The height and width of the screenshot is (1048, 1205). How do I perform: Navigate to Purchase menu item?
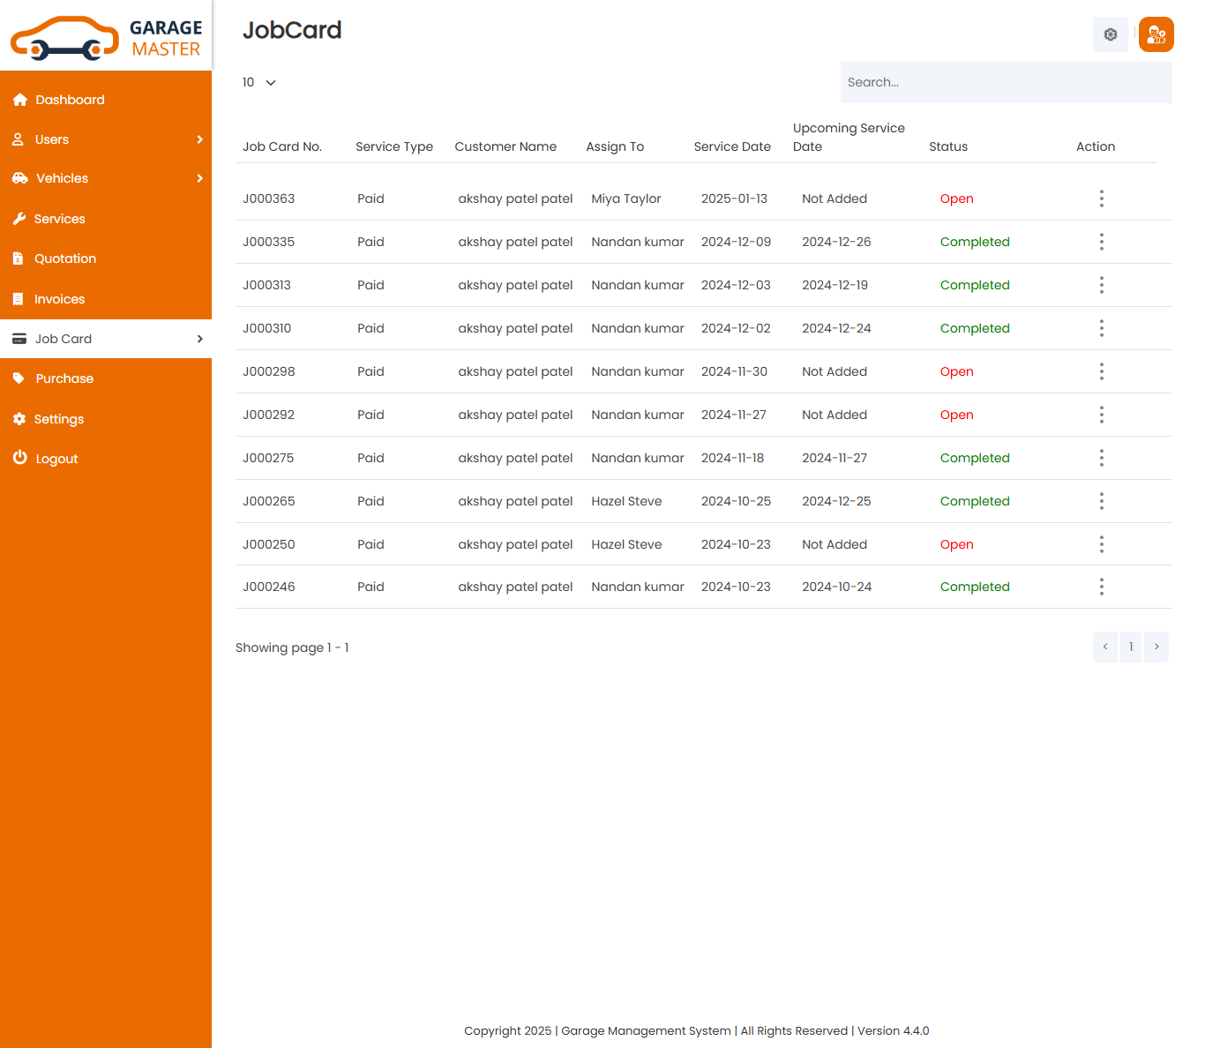click(64, 378)
